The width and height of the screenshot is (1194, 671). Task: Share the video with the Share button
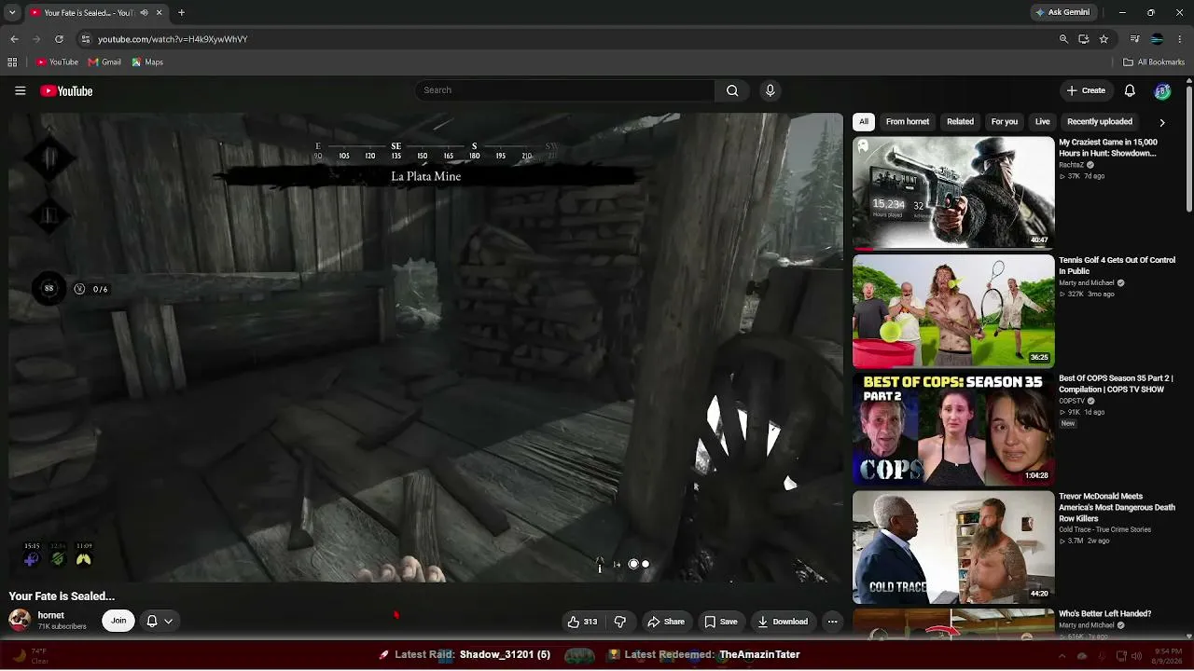(x=666, y=622)
